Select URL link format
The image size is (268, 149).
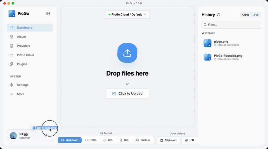tap(108, 140)
